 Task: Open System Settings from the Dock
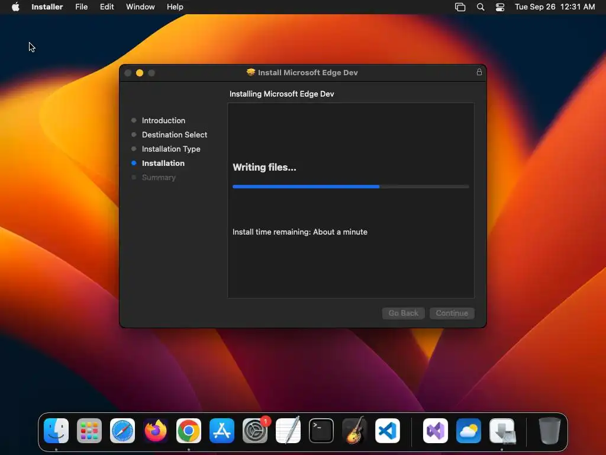pos(255,431)
